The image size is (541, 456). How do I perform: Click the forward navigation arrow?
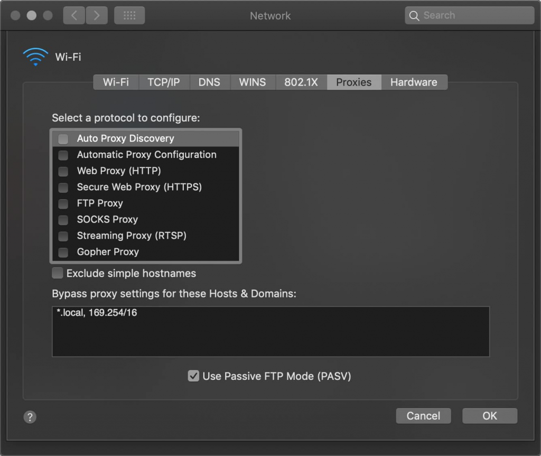(97, 15)
